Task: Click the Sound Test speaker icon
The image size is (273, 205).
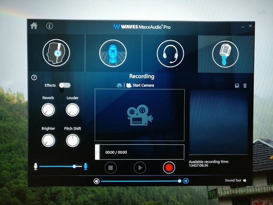Action: [x=244, y=180]
